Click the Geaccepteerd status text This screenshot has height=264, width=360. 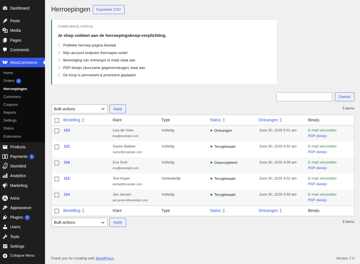point(226,162)
